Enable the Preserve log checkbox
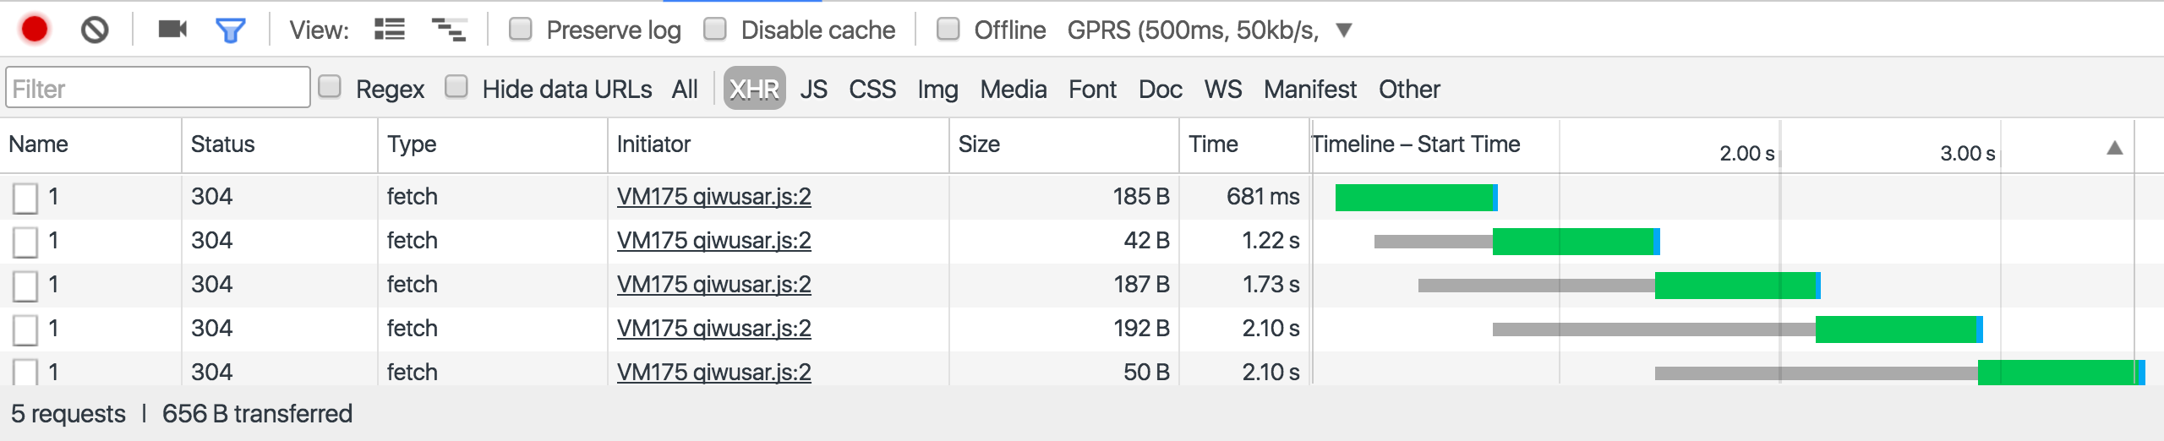 (x=521, y=30)
